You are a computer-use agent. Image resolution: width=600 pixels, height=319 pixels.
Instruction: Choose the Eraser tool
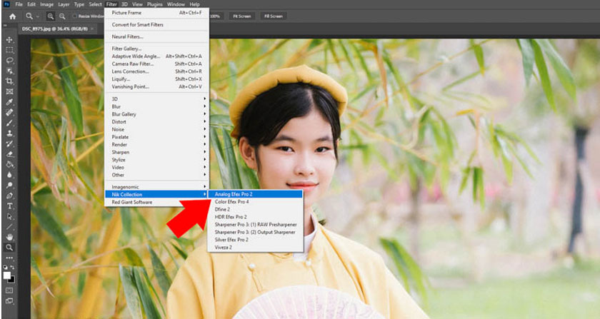[9, 153]
